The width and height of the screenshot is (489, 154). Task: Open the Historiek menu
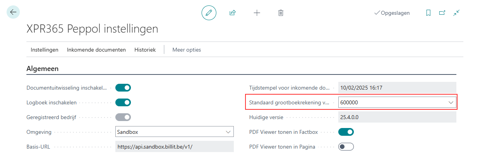coord(145,50)
